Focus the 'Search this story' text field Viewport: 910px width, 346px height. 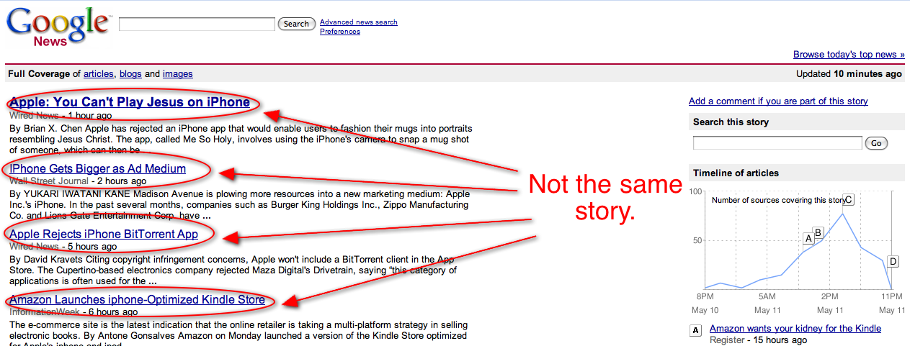(777, 143)
